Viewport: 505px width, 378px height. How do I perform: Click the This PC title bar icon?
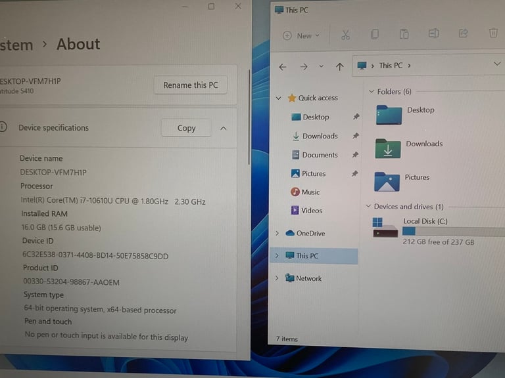point(279,10)
